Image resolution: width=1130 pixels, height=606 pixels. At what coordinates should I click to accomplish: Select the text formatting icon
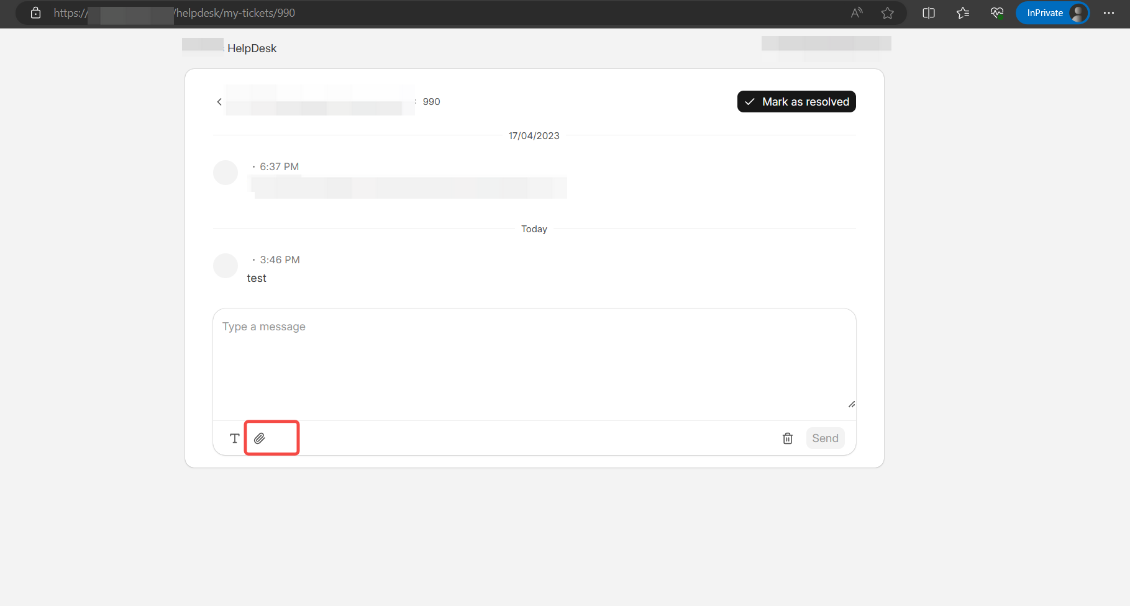click(234, 438)
